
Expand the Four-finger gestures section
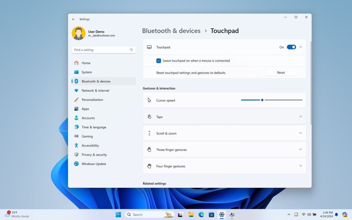coord(300,166)
